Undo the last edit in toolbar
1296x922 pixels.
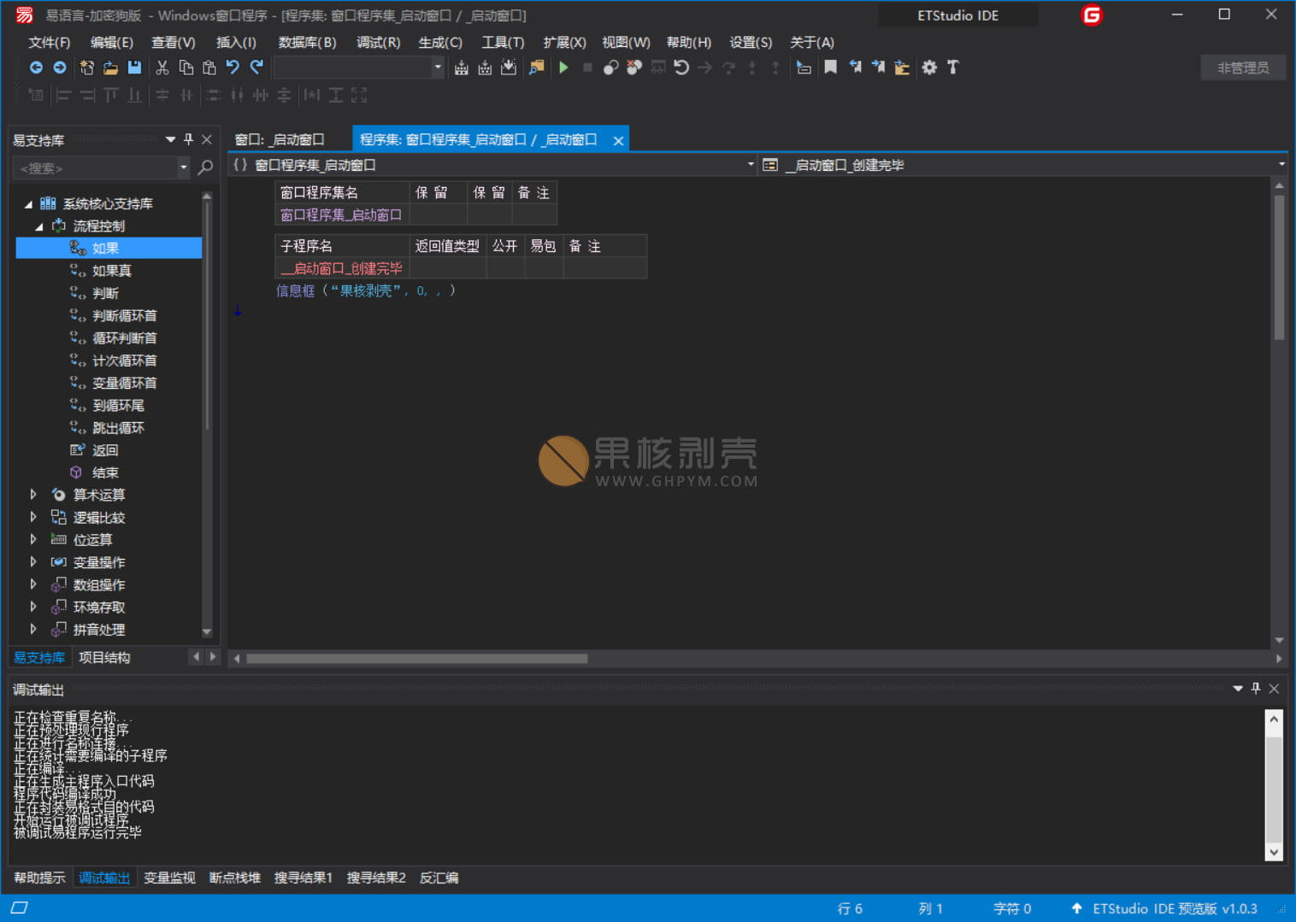pos(233,68)
